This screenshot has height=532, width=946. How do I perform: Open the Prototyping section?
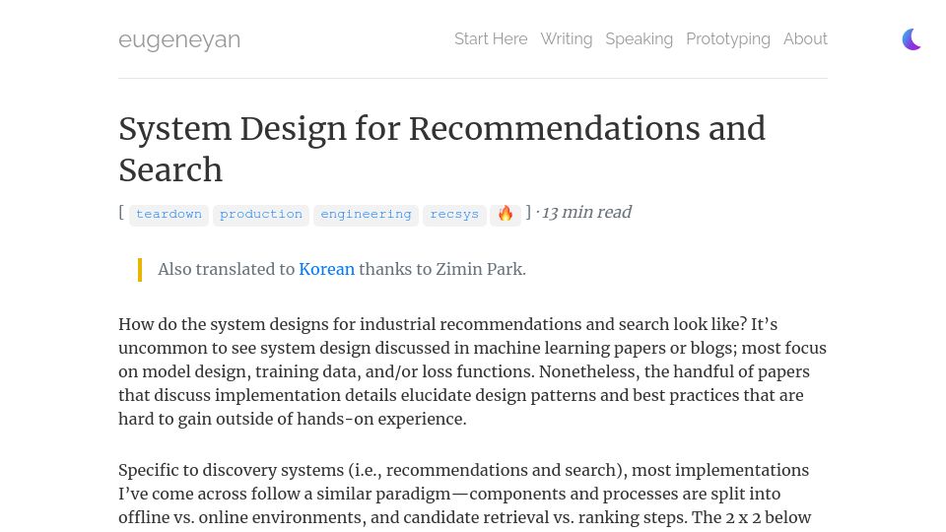pyautogui.click(x=727, y=39)
